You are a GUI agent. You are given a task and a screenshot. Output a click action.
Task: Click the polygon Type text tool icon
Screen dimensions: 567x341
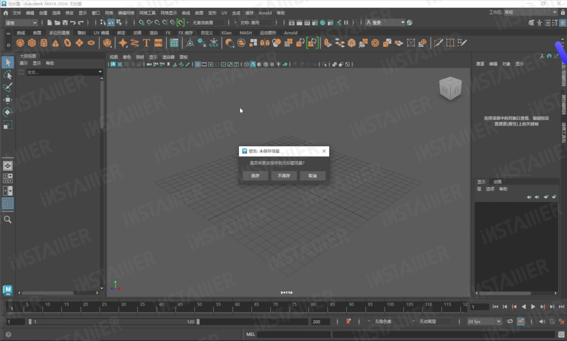pos(146,43)
